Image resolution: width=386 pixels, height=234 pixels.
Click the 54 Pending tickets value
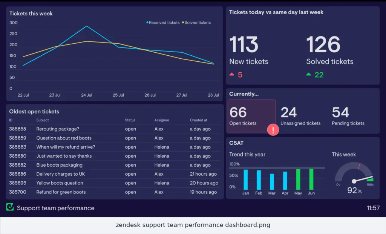pyautogui.click(x=340, y=112)
